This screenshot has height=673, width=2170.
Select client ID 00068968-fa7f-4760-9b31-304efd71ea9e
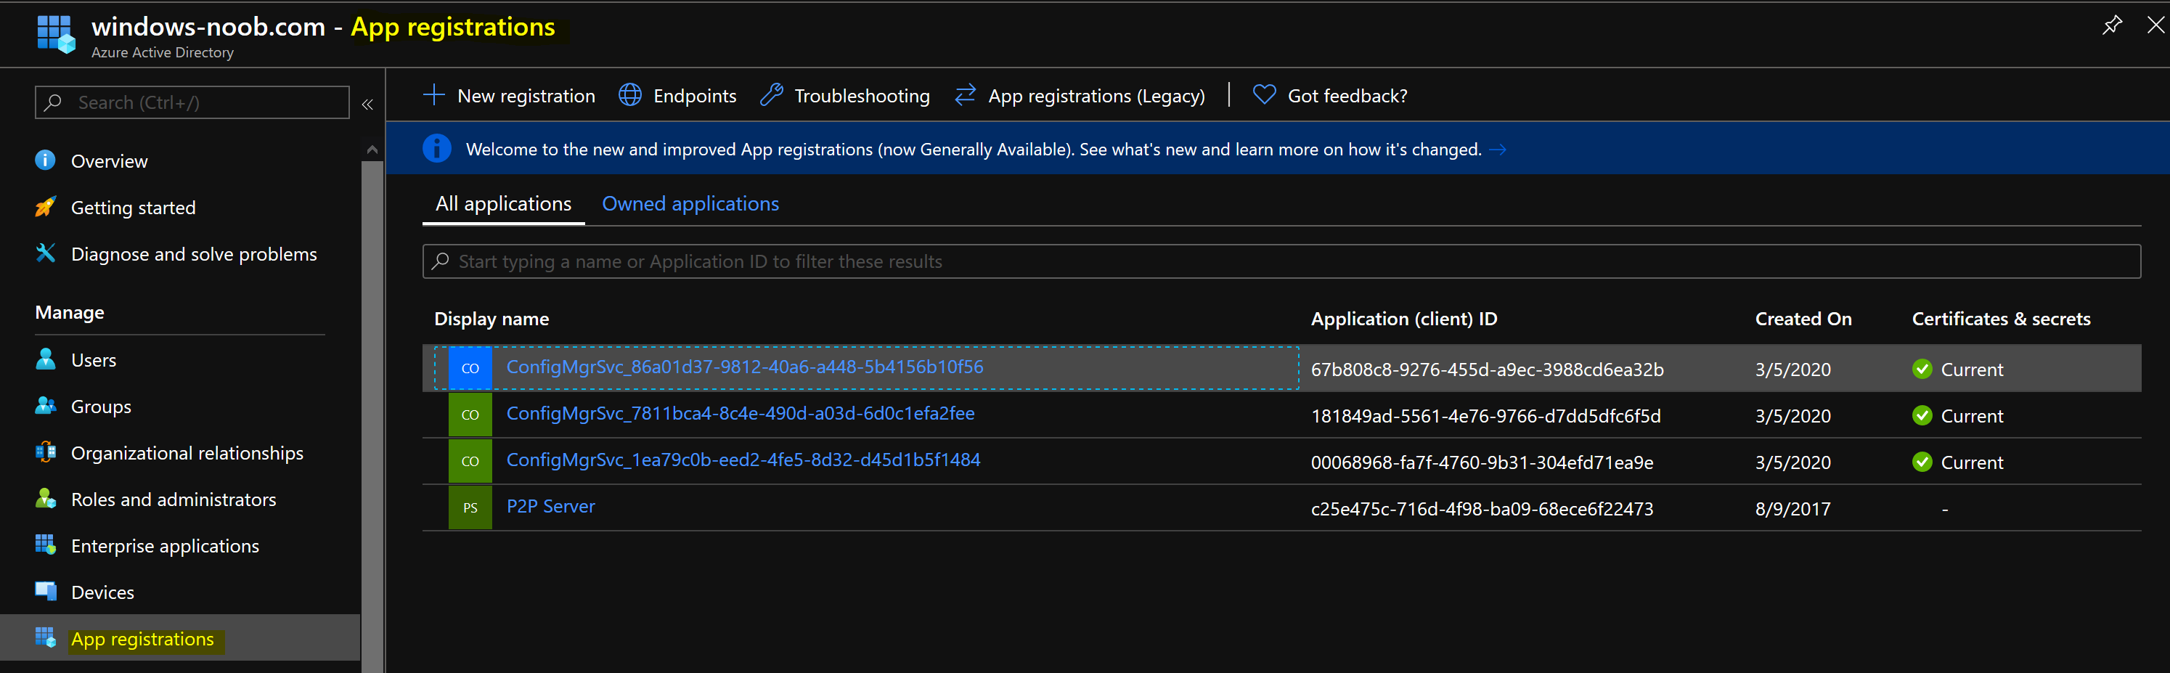pyautogui.click(x=1482, y=462)
